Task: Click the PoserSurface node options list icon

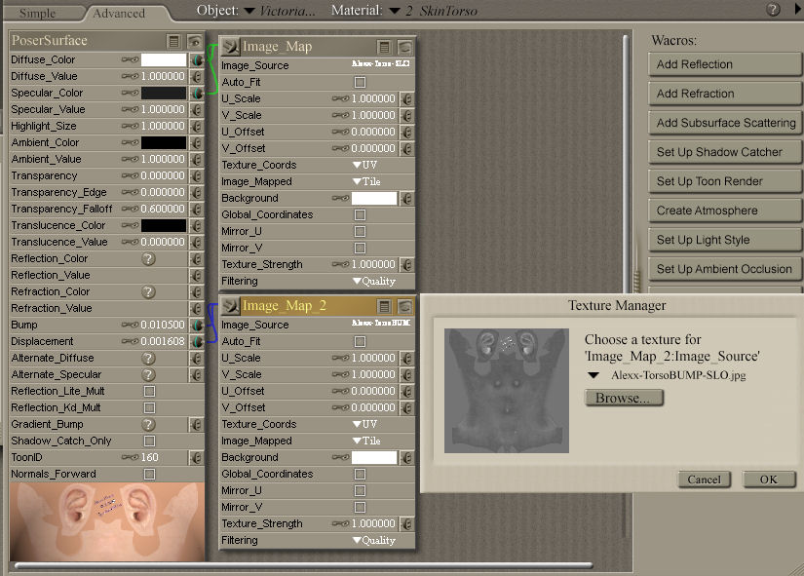Action: [174, 41]
